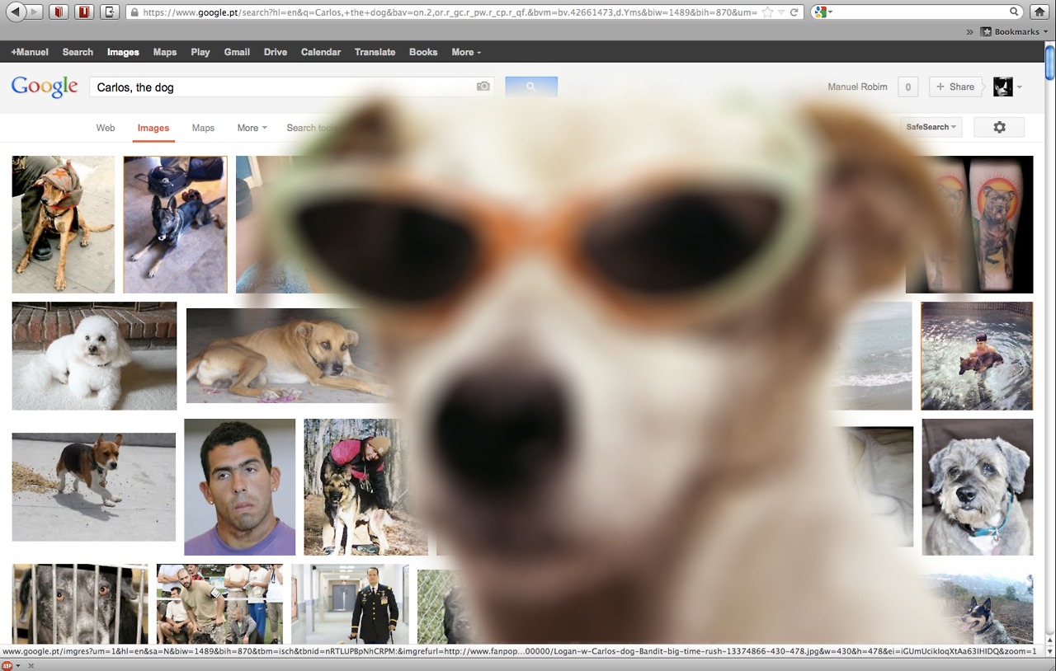
Task: Show more toolbar items chevron
Action: click(x=969, y=32)
